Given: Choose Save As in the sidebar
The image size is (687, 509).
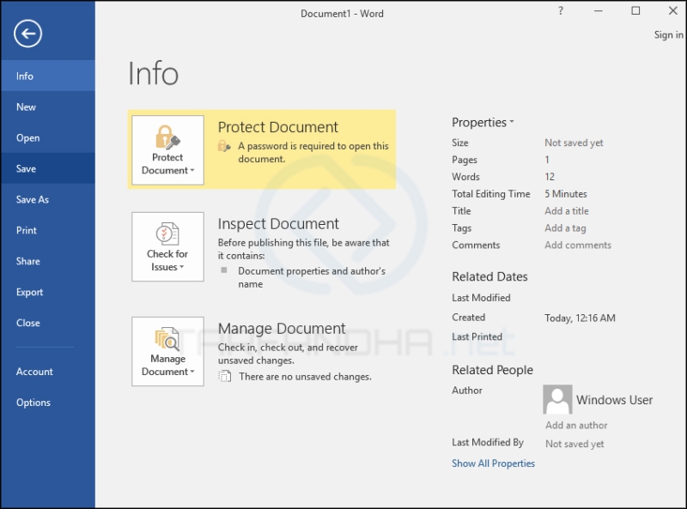Looking at the screenshot, I should point(48,199).
